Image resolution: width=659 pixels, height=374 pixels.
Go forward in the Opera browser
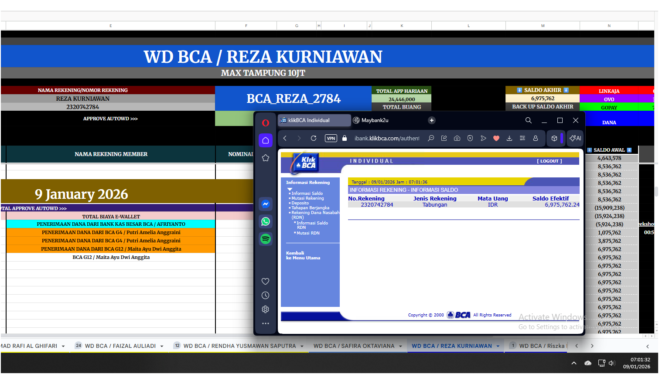[x=299, y=138]
